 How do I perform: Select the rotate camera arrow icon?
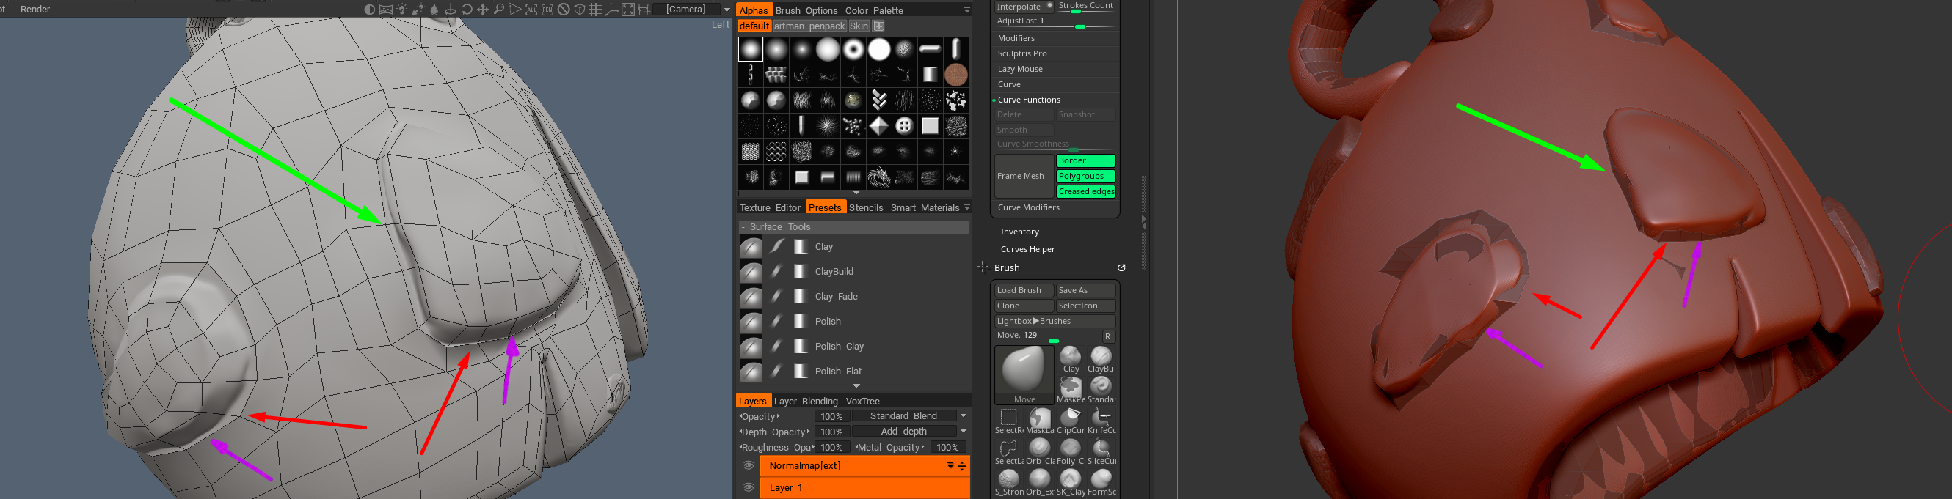pyautogui.click(x=467, y=10)
